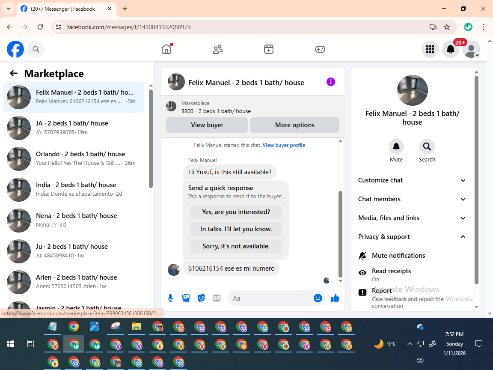Open the Arlen conversation
The image size is (493, 370).
pos(74,282)
